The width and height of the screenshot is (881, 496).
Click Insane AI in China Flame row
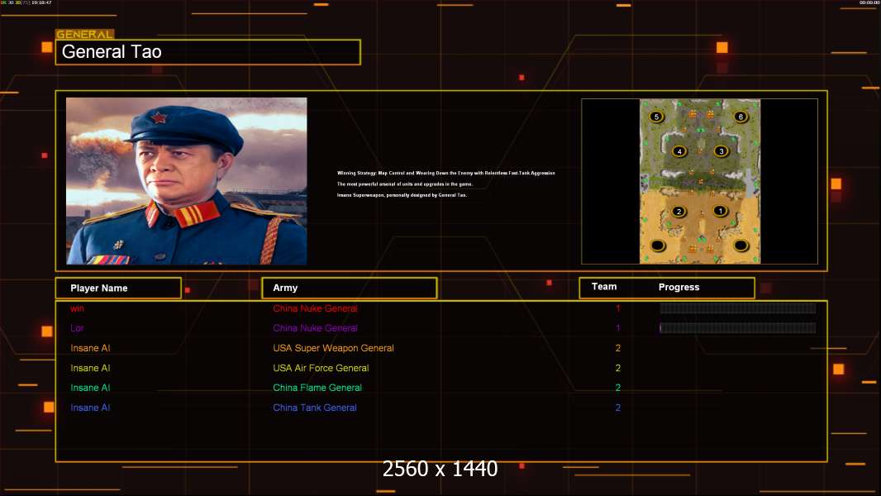point(90,388)
